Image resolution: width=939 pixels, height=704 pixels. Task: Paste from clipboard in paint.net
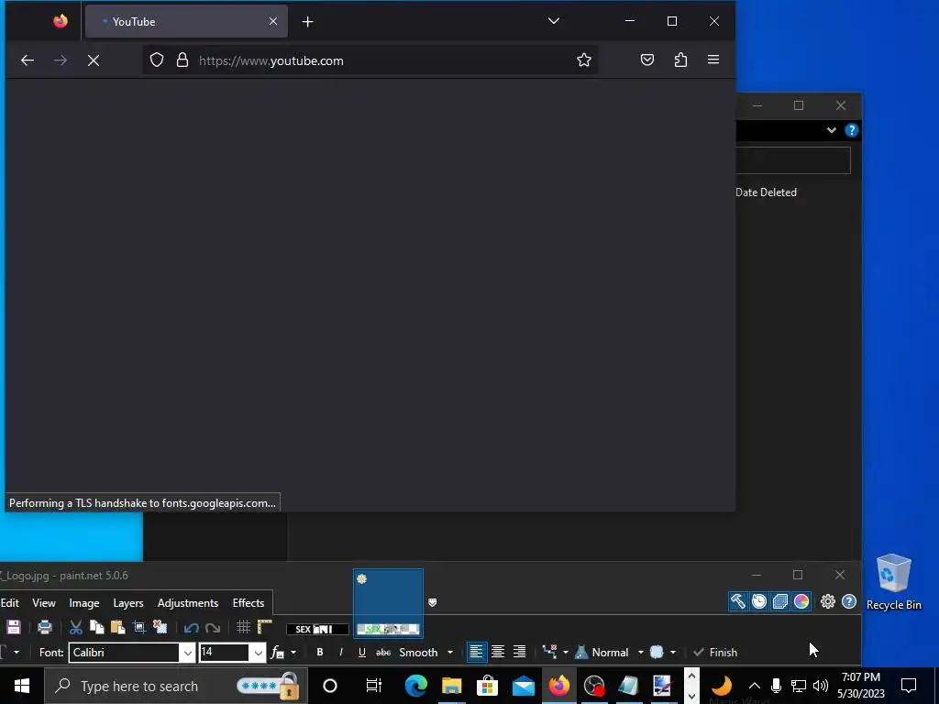118,627
